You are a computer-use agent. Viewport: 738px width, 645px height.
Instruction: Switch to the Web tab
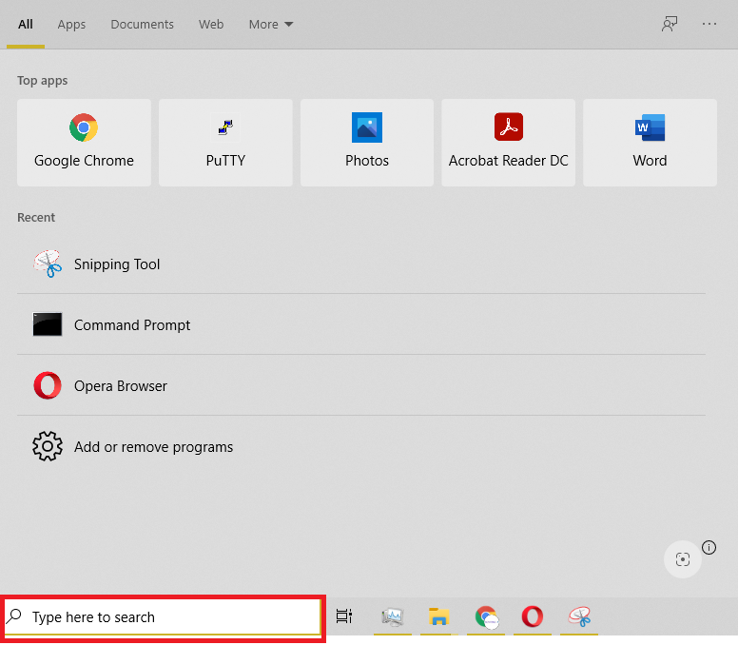click(x=211, y=24)
